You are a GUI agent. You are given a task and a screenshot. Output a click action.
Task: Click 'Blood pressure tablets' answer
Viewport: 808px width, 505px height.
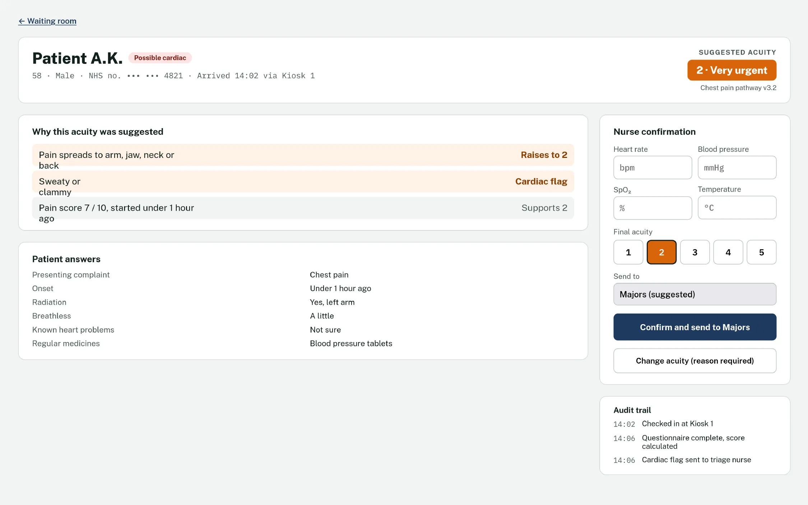pos(351,343)
